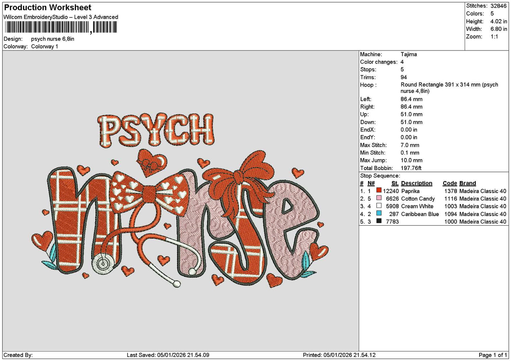Click the 'Colorway 1' value

point(45,47)
